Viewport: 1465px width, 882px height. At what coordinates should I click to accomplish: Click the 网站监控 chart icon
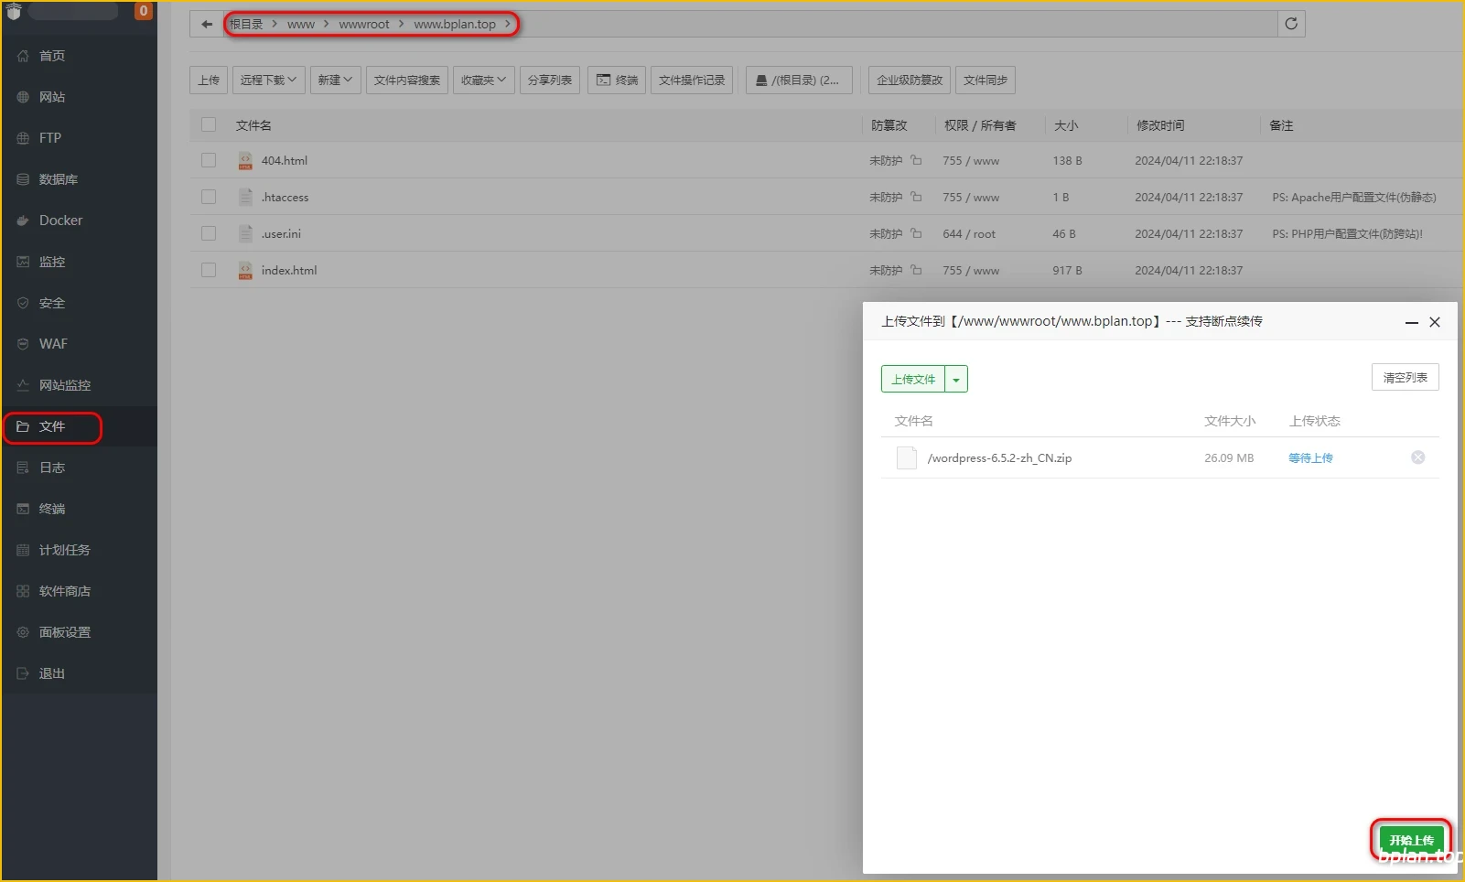(23, 385)
